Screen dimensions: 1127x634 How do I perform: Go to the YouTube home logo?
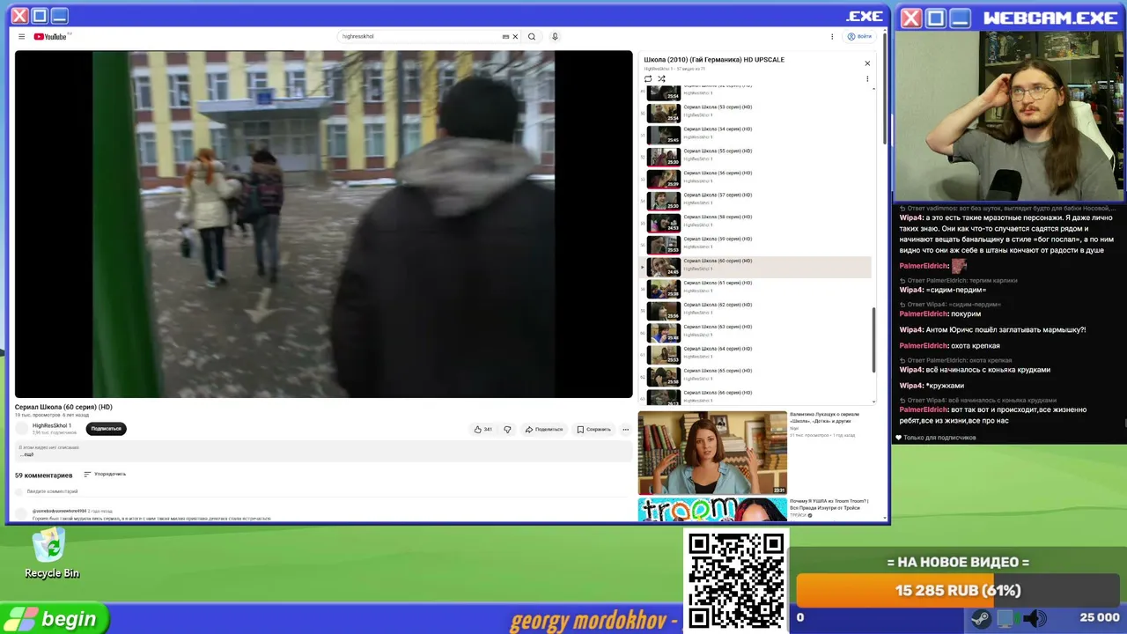[51, 37]
